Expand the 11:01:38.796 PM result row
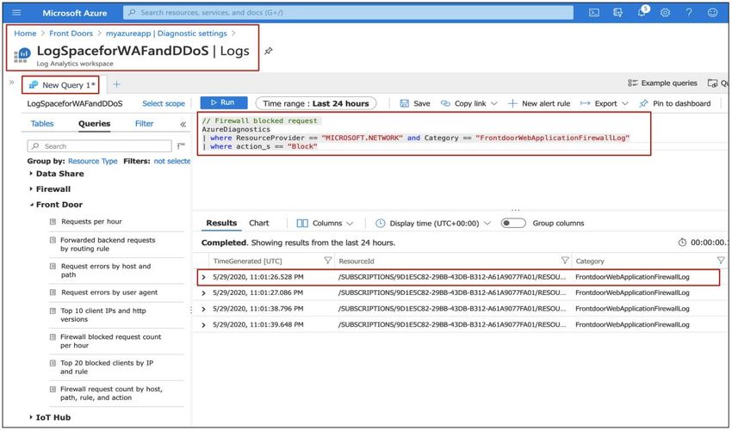This screenshot has height=431, width=732. coord(203,309)
